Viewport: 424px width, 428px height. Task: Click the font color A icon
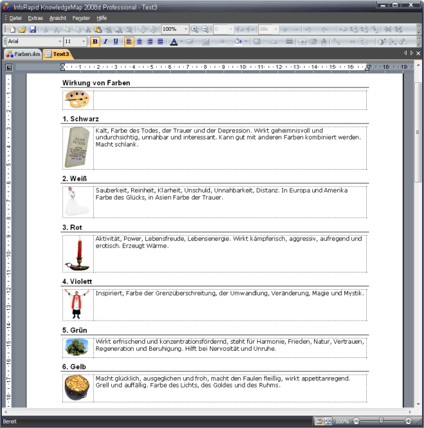(173, 42)
